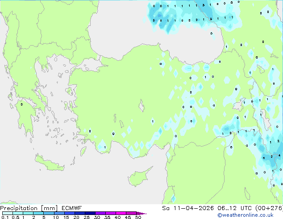Click the 'Sa 11-04-2026' date text
Screen dimensions: 283x219
[188, 208]
